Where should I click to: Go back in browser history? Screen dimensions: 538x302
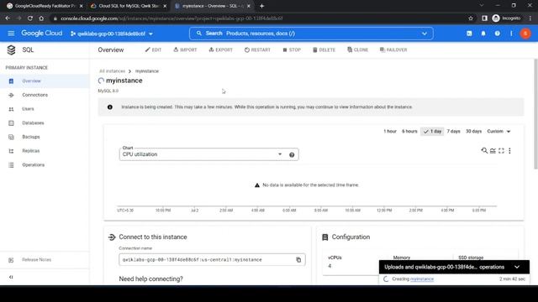pyautogui.click(x=8, y=18)
